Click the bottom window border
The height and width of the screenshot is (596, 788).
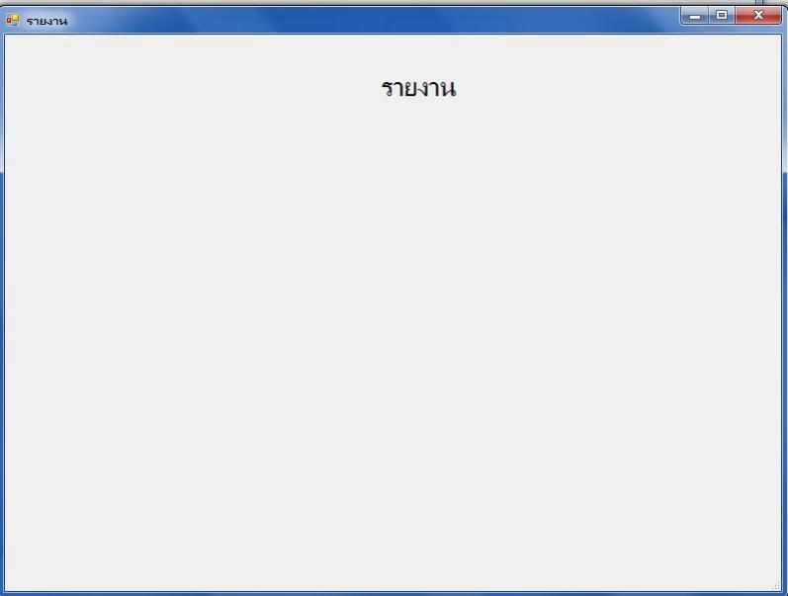[392, 593]
